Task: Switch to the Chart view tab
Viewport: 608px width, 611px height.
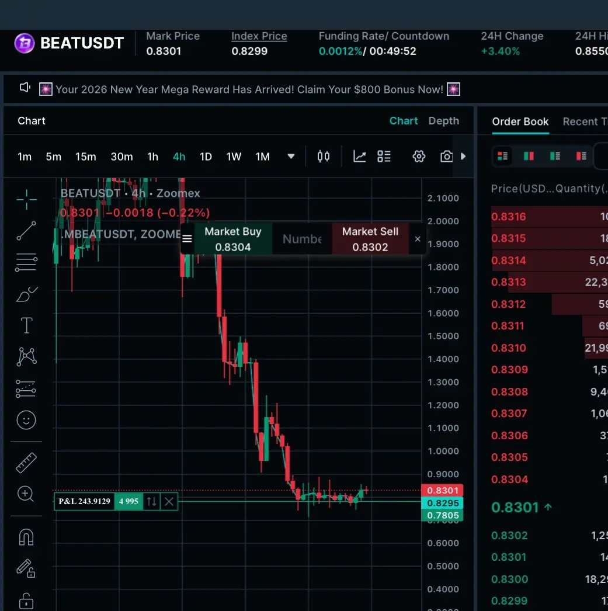Action: pos(404,121)
